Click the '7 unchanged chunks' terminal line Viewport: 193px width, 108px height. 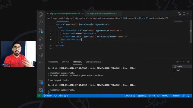click(x=58, y=80)
